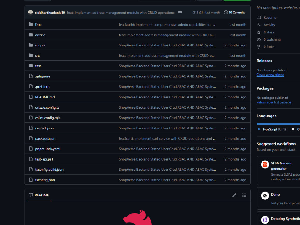Click the .prettierrc file icon
Screen dimensions: 300x225
coord(31,86)
